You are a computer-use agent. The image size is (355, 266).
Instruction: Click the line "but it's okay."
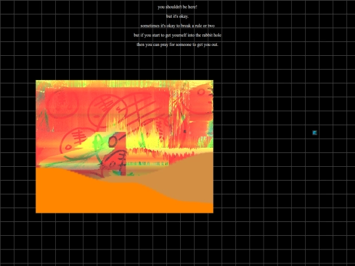(177, 16)
